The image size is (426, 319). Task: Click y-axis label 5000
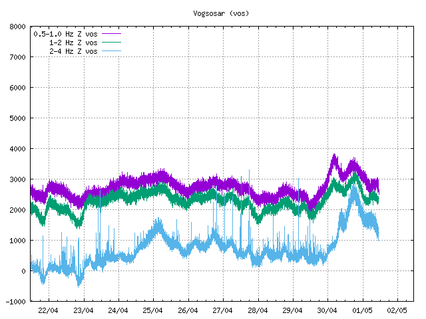pos(17,118)
